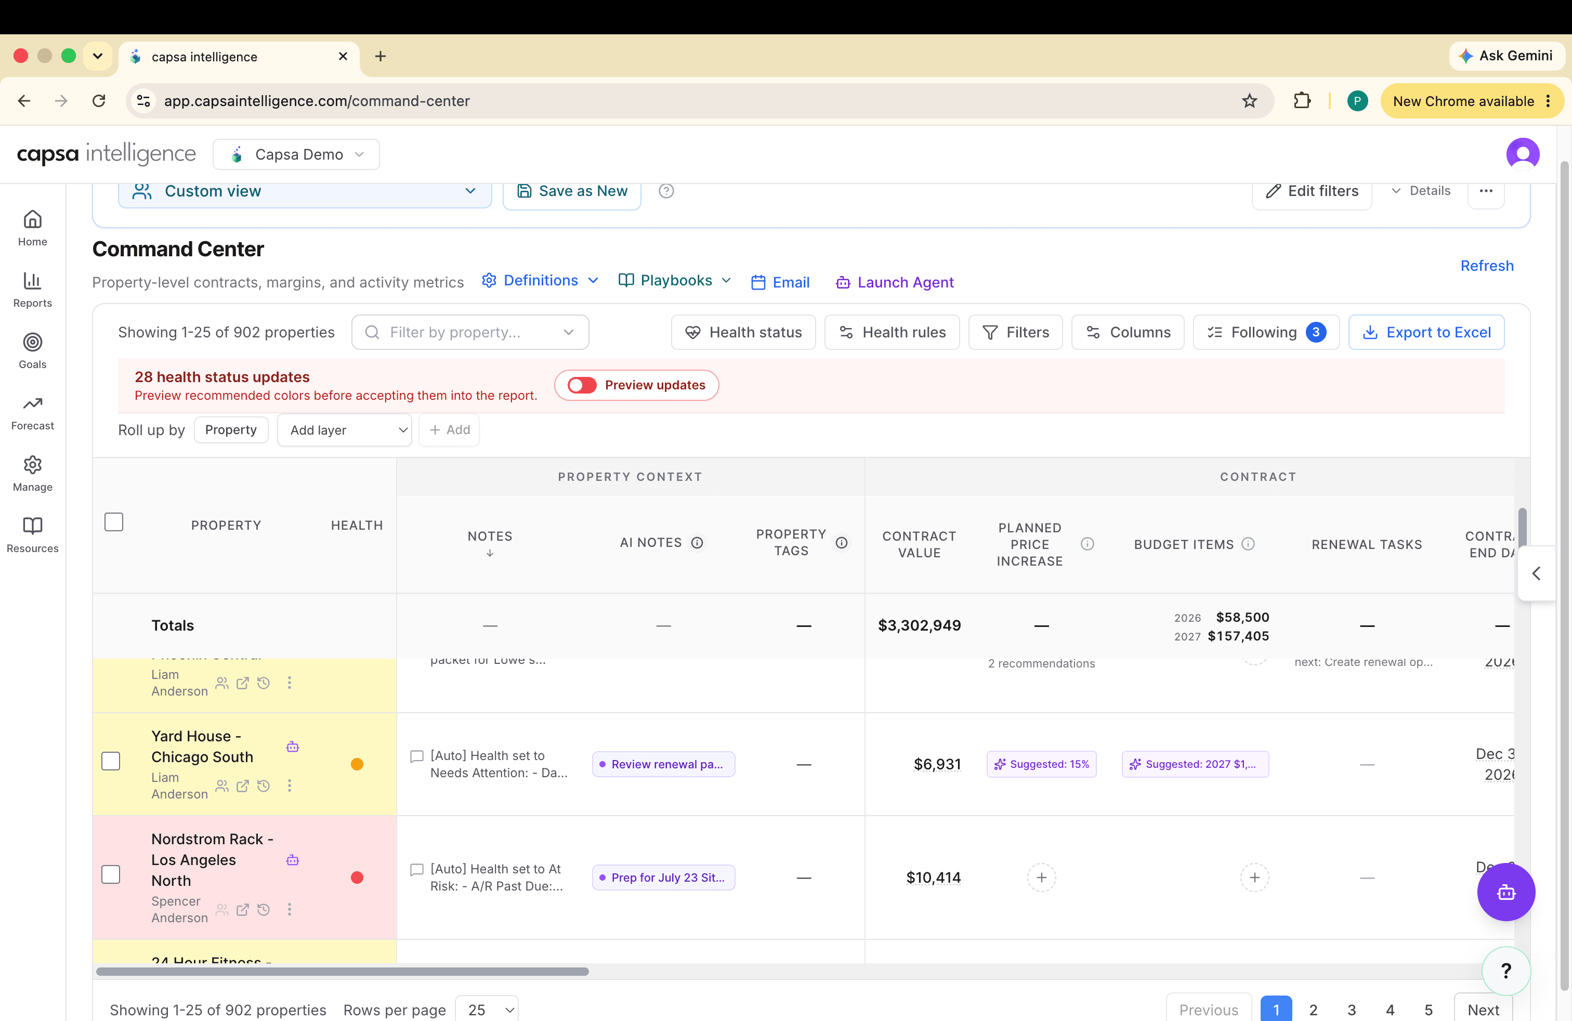Click the floating question mark help button
The width and height of the screenshot is (1572, 1021).
1506,970
